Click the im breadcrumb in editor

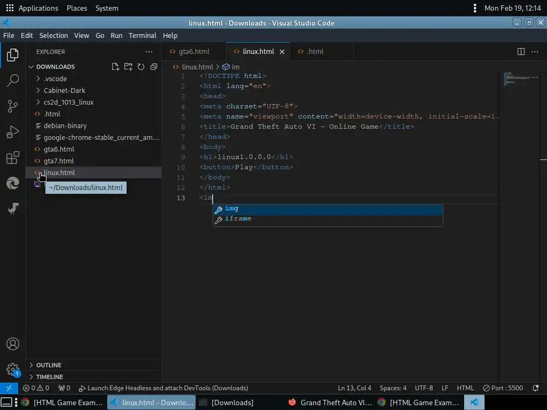pos(231,67)
